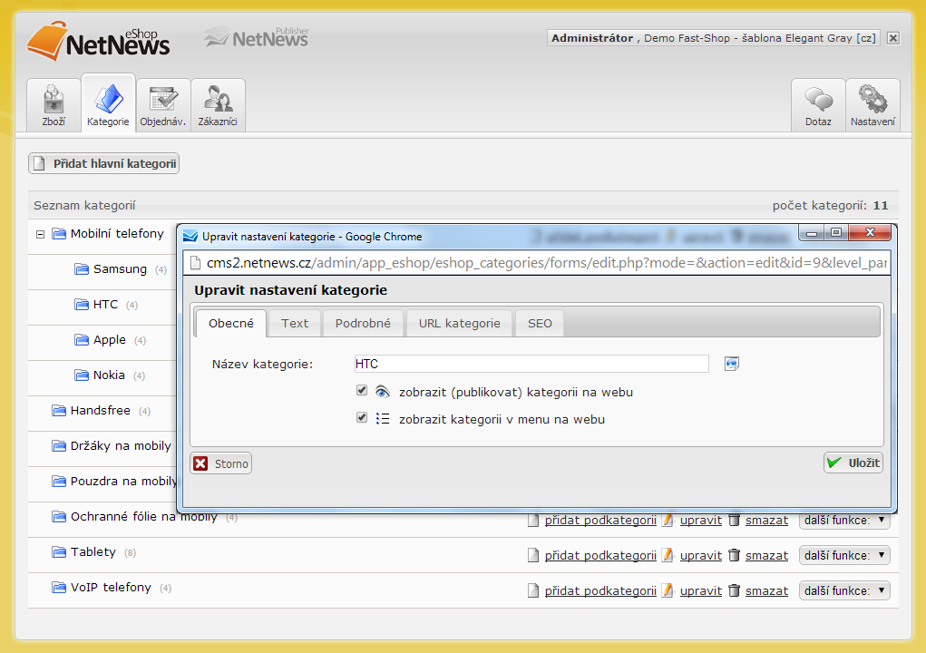Screen dimensions: 926x653
Task: Open the Zboží section
Action: [54, 105]
